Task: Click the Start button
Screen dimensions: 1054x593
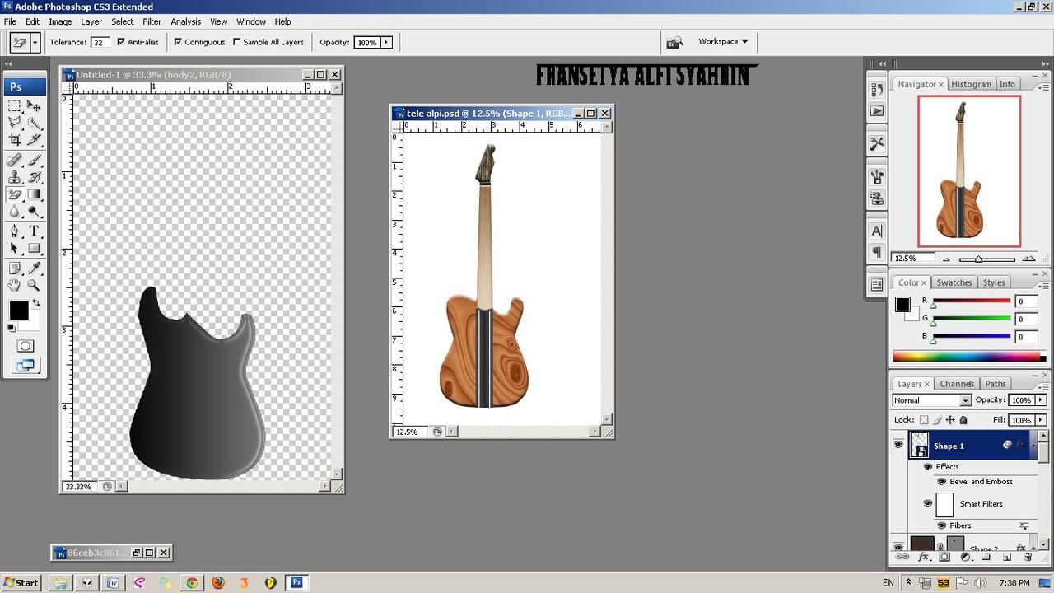Action: coord(21,582)
